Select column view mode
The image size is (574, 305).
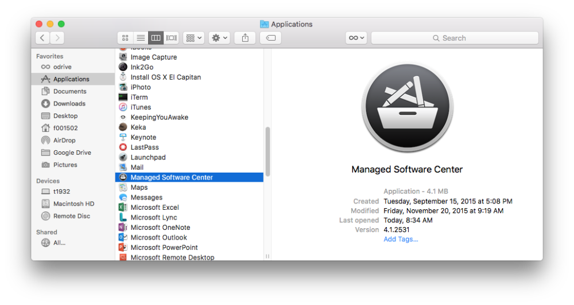(x=156, y=38)
